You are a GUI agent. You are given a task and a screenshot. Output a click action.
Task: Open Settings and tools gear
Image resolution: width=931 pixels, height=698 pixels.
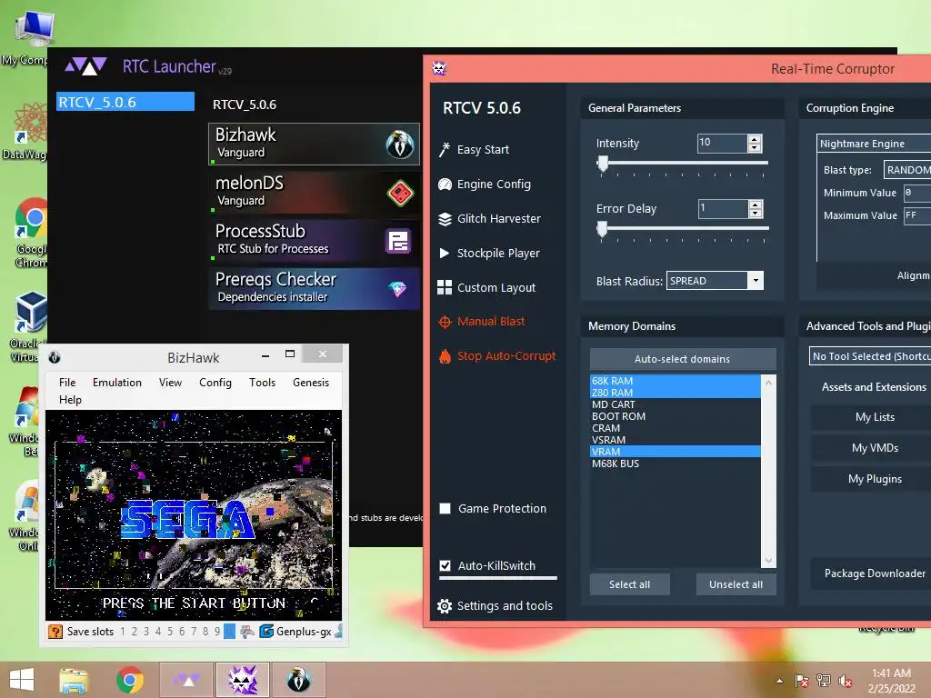coord(444,606)
